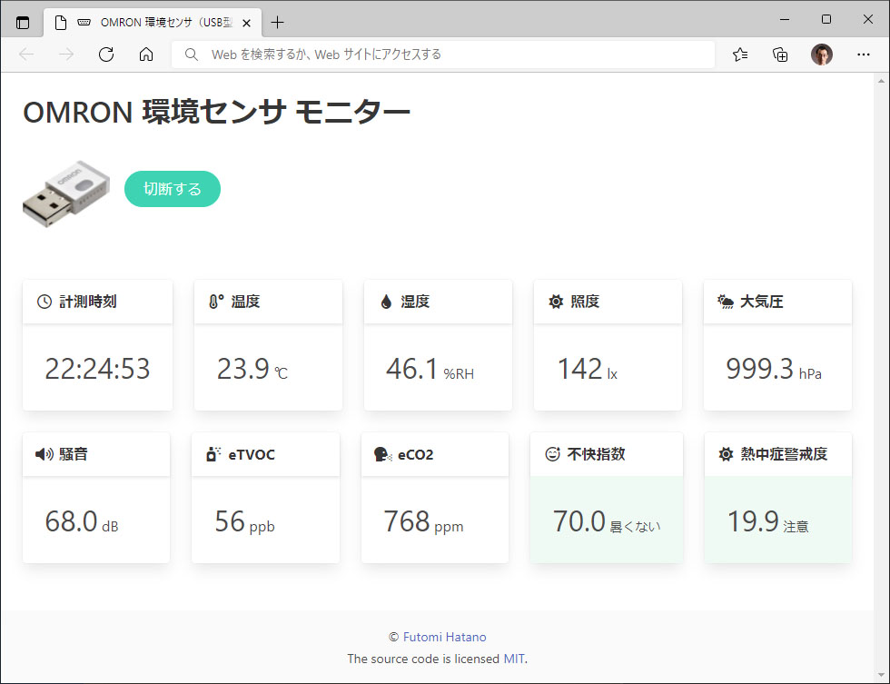Click the eTVOC card title
Viewport: 890px width, 684px height.
252,455
